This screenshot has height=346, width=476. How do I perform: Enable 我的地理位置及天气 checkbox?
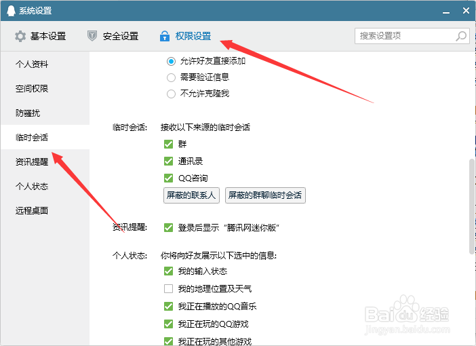168,288
